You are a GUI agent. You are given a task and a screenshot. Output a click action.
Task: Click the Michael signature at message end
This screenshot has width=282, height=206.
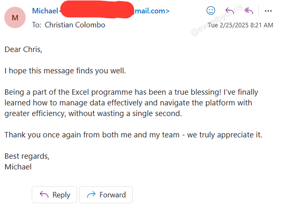[x=18, y=167]
